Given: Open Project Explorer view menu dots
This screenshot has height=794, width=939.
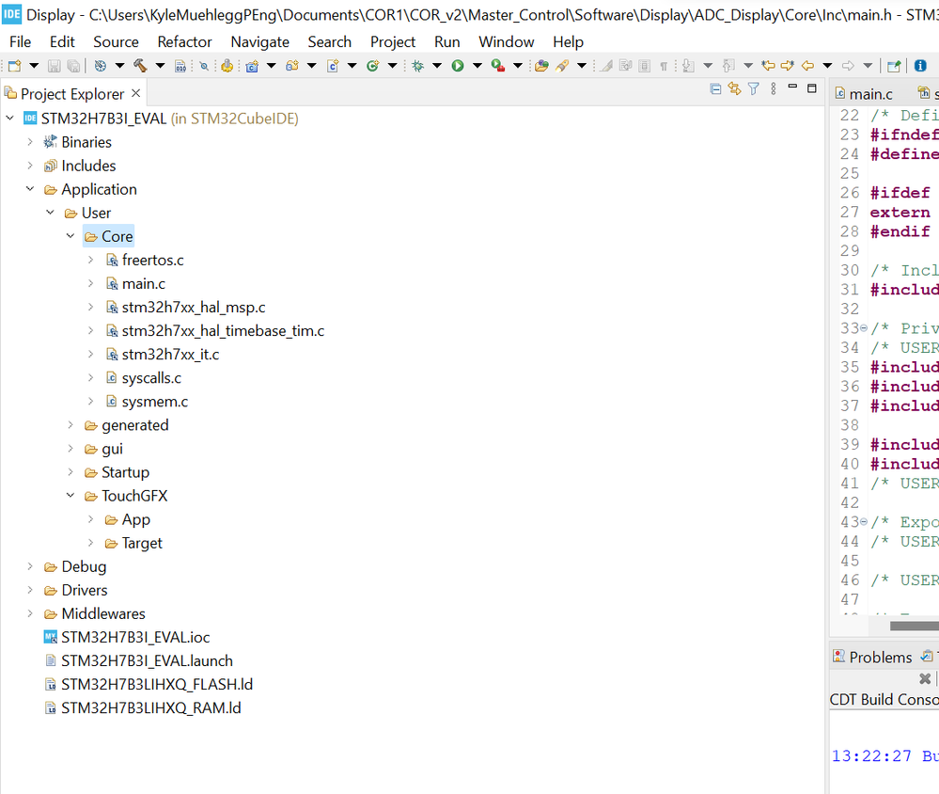Looking at the screenshot, I should pyautogui.click(x=774, y=89).
